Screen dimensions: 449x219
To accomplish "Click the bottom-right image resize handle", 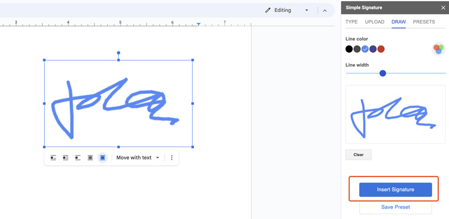I will (193, 147).
